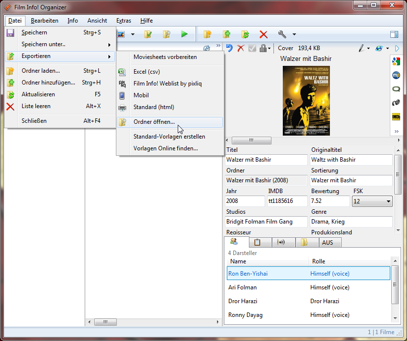Switch to the audio speaker tab
This screenshot has height=341, width=407.
283,243
